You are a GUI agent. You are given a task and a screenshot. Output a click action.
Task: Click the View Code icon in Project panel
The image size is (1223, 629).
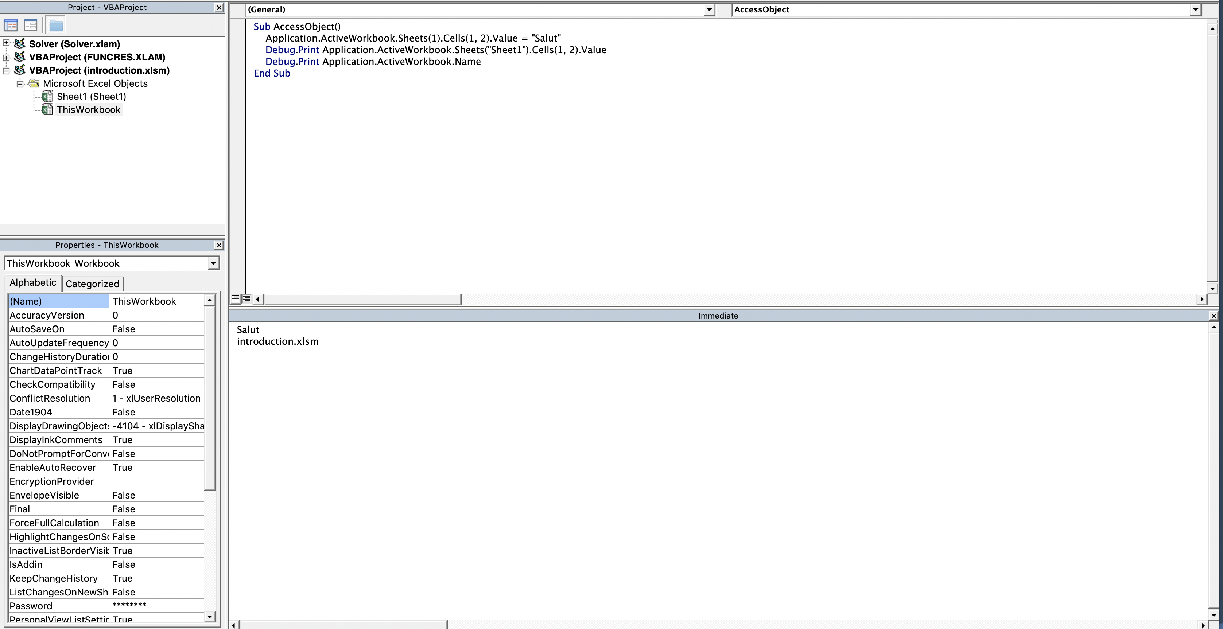pos(11,25)
